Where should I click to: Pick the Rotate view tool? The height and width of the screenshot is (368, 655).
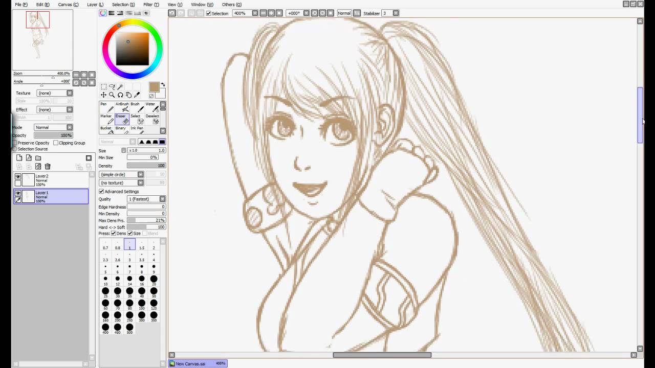[120, 95]
